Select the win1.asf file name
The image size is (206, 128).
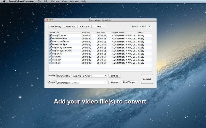tap(56, 60)
